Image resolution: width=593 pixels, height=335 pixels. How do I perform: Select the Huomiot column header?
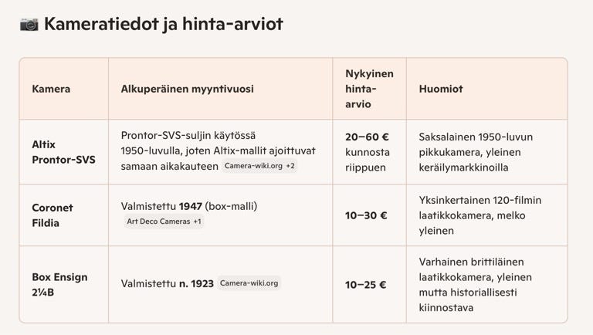click(x=441, y=89)
